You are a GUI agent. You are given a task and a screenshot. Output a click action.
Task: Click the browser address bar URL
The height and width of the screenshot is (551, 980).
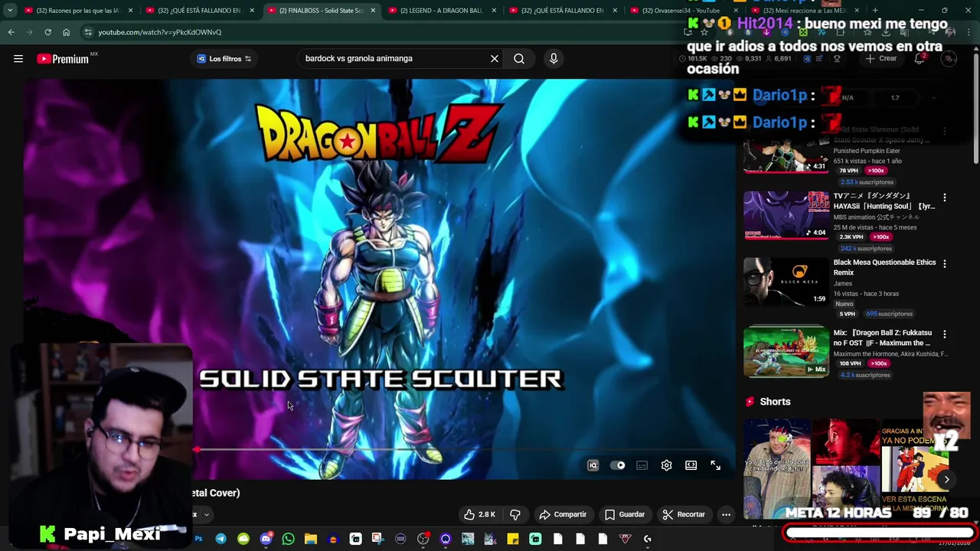160,32
